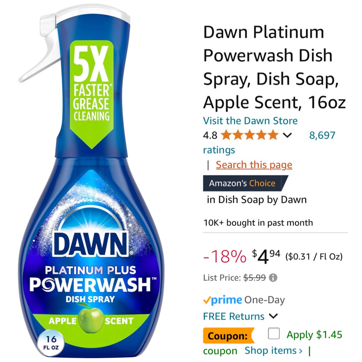The image size is (362, 362).
Task: Click the 16 FL OZ circle on bottle
Action: pos(51,342)
